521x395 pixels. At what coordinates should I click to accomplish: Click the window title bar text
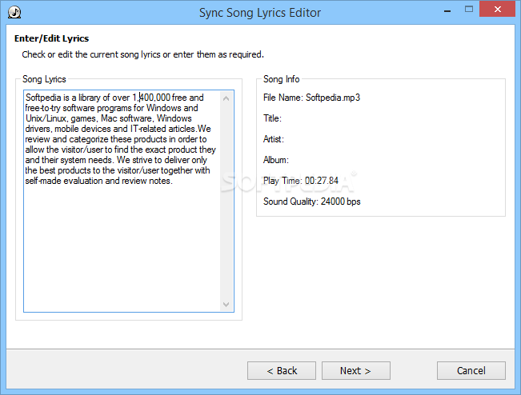point(260,13)
